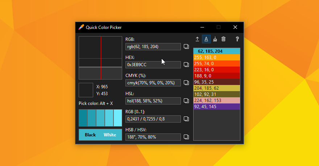Click the HEX value input field
The image size is (319, 166).
coord(153,65)
